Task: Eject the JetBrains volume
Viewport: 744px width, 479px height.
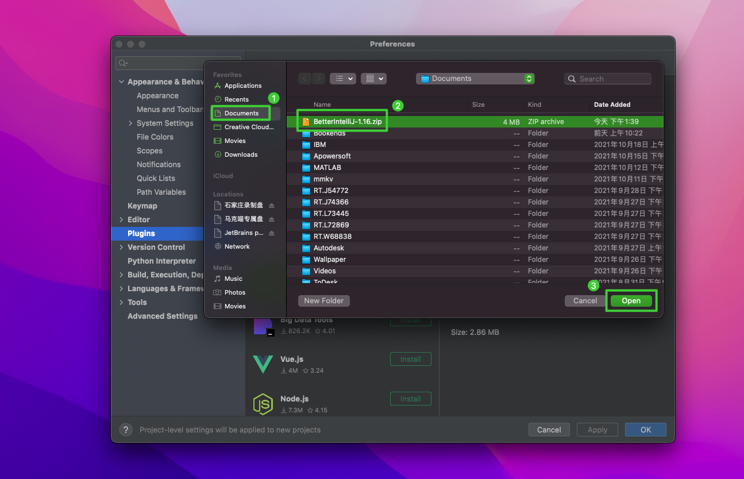Action: tap(272, 233)
